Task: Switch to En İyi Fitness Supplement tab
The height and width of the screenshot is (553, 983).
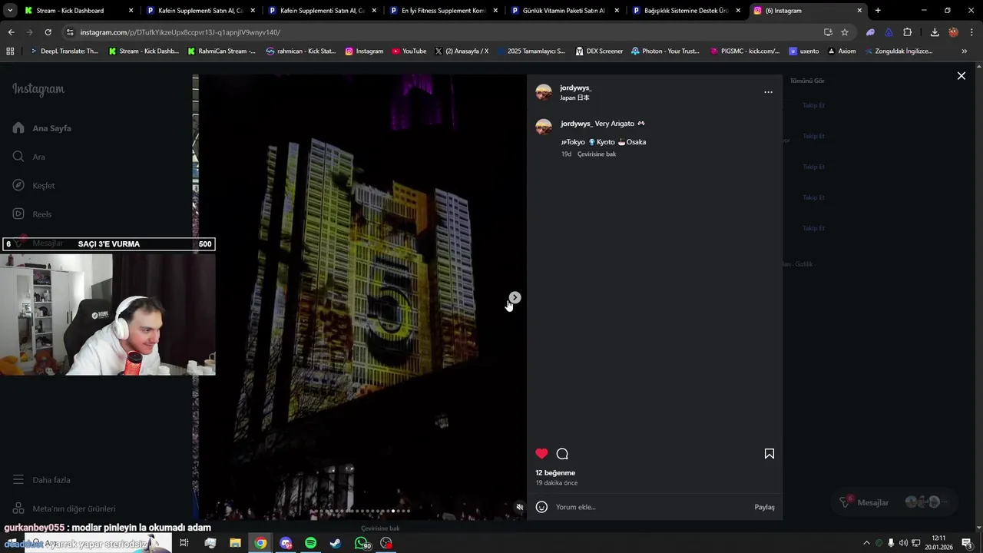Action: [444, 11]
